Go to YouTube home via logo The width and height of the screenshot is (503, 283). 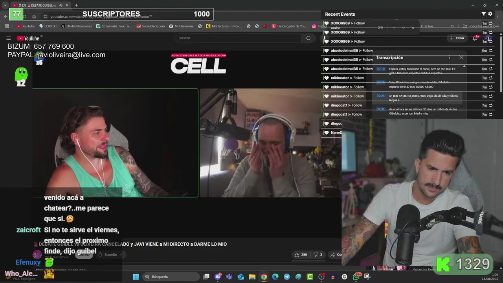[x=28, y=38]
